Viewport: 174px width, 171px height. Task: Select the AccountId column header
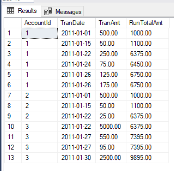pos(39,23)
